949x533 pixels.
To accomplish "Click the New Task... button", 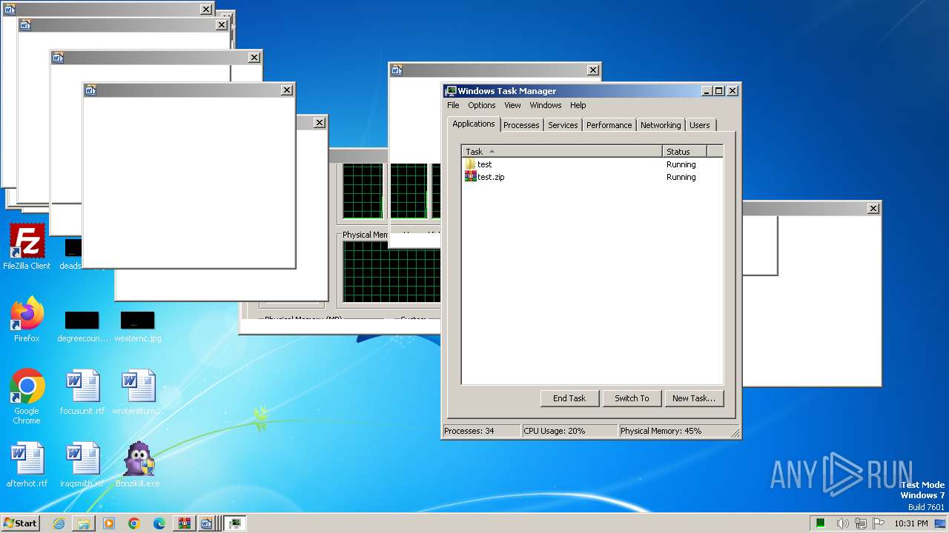I will pos(694,398).
